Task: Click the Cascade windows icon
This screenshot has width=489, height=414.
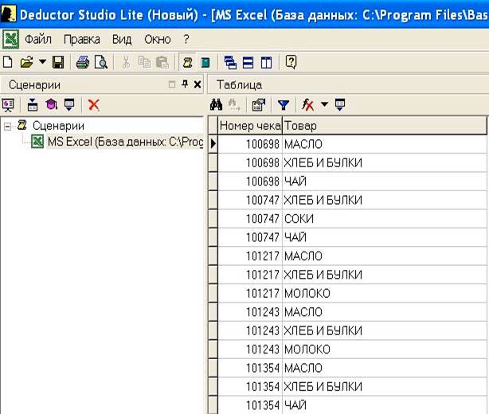Action: click(230, 62)
